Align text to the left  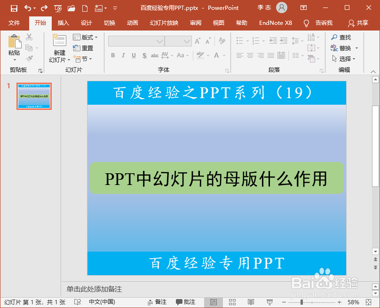[240, 55]
